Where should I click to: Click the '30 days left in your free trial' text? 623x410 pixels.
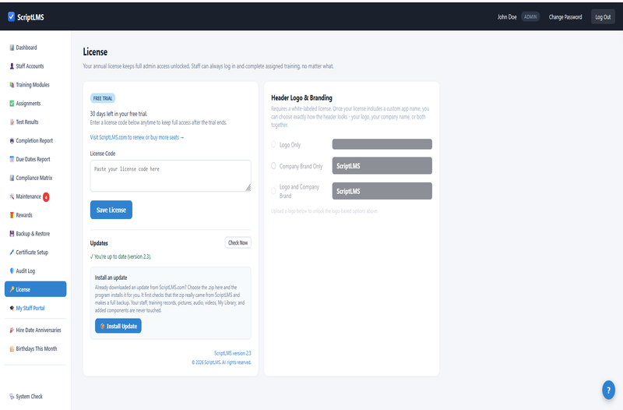(x=119, y=114)
